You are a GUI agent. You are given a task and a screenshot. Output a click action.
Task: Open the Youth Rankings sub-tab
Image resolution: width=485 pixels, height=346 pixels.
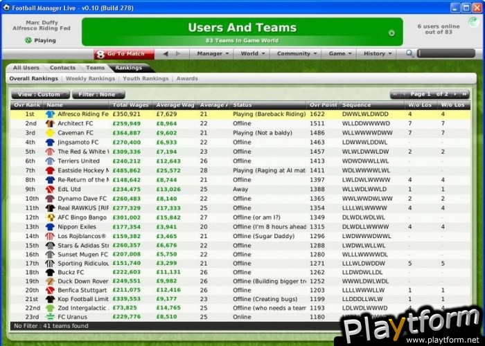(145, 78)
